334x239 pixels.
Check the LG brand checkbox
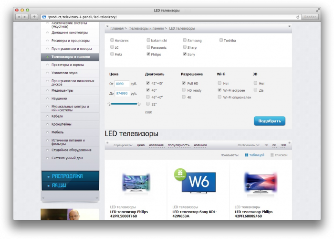tap(112, 47)
